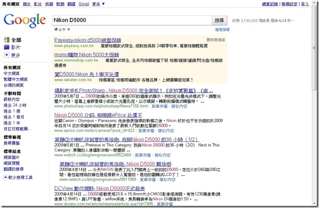Open 更多 dropdown in top navigation
The image size is (319, 208).
(98, 4)
